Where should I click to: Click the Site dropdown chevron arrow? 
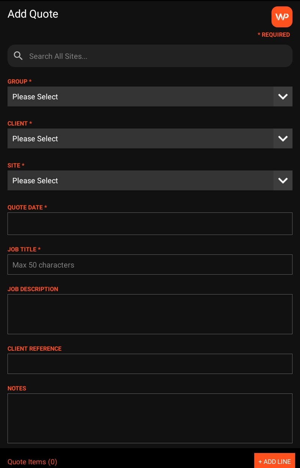coord(283,181)
